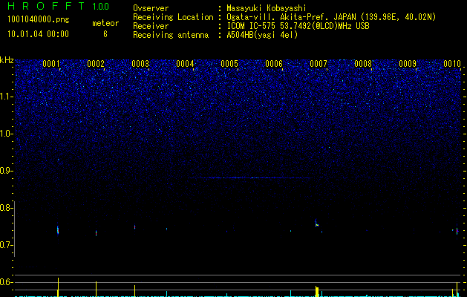Click the bright meteor echo below marker 0007
This screenshot has width=467, height=297.
pyautogui.click(x=316, y=223)
